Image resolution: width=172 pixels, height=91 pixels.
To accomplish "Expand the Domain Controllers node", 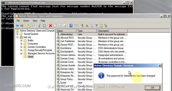I will (x=21, y=47).
